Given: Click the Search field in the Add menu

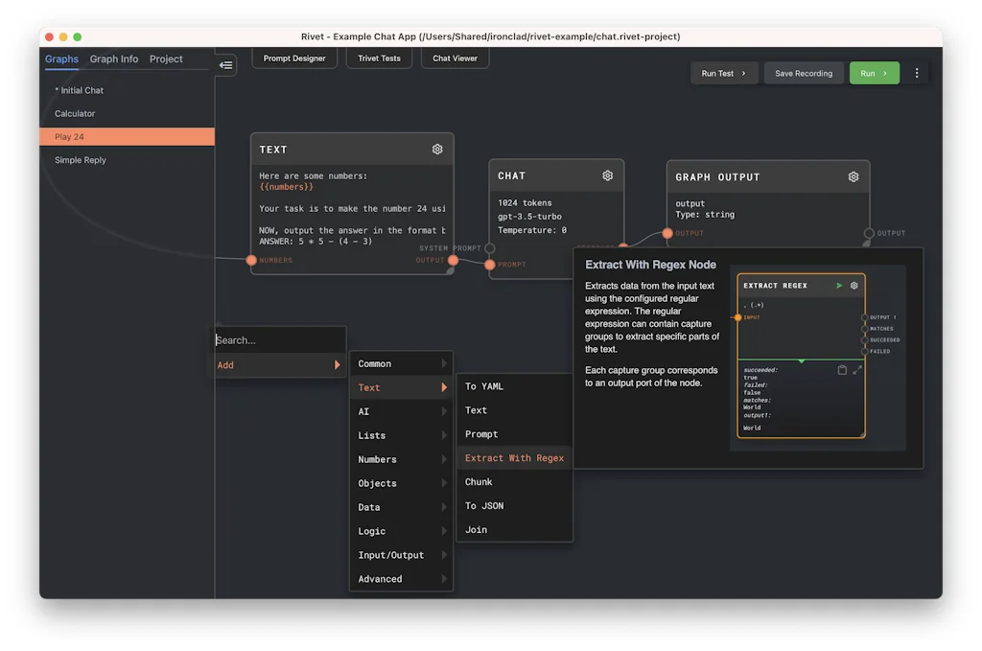Looking at the screenshot, I should (278, 339).
